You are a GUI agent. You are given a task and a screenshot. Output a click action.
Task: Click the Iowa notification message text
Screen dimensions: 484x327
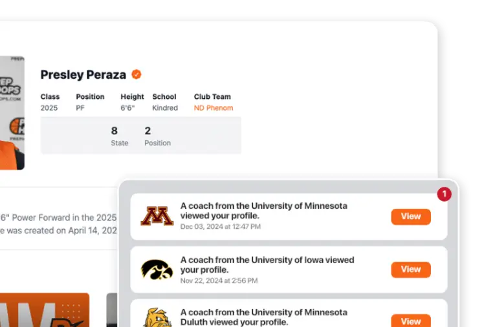(x=267, y=265)
